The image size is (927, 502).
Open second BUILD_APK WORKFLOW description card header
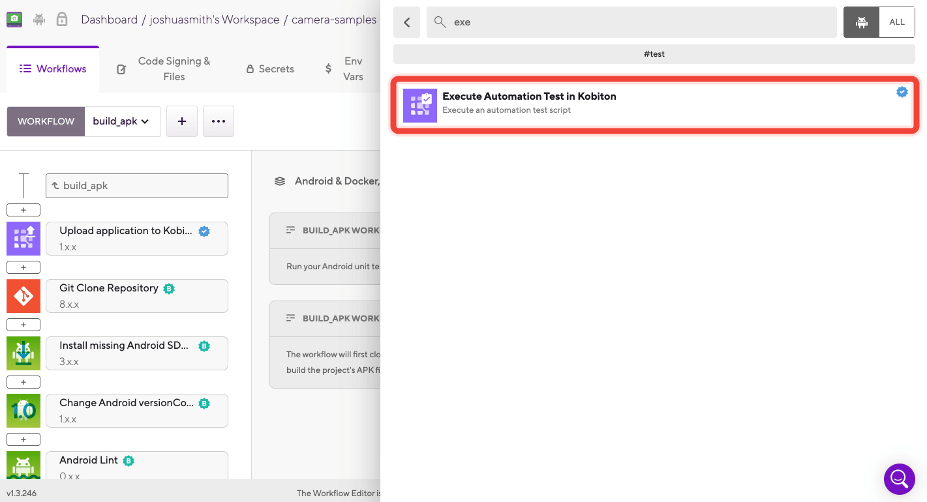click(x=325, y=319)
